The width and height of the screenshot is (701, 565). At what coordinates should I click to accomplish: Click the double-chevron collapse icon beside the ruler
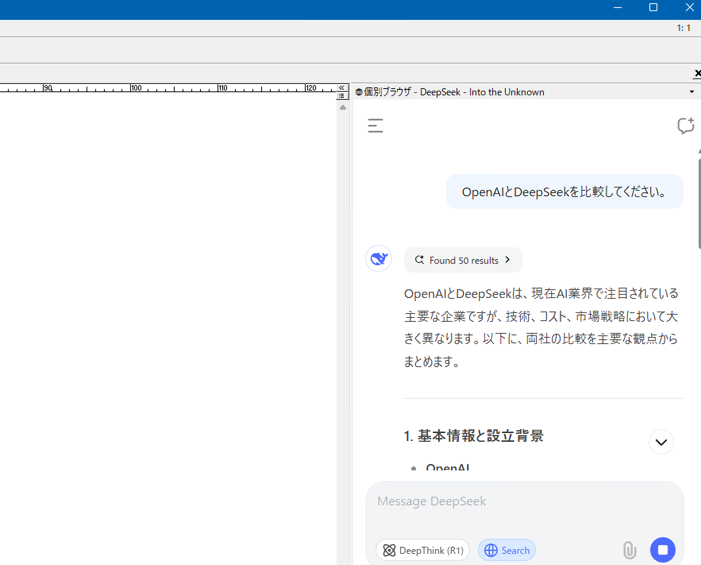coord(341,88)
